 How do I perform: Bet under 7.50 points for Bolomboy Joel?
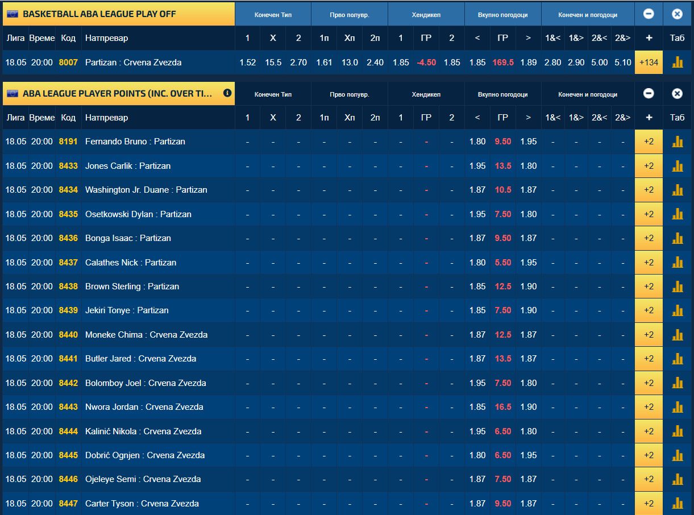(x=477, y=383)
